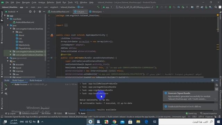222x125 pixels.
Task: Click the pin tab icon in Build panel
Action: pos(6,89)
